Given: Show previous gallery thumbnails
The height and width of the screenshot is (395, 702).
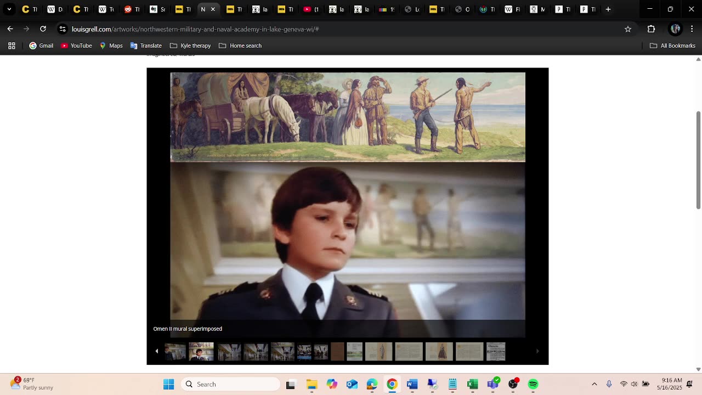Looking at the screenshot, I should pos(156,351).
